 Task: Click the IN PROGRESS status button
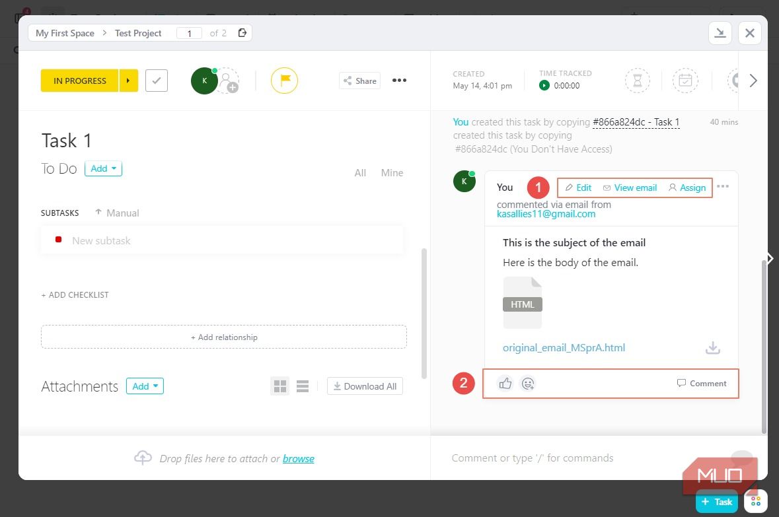pyautogui.click(x=79, y=81)
